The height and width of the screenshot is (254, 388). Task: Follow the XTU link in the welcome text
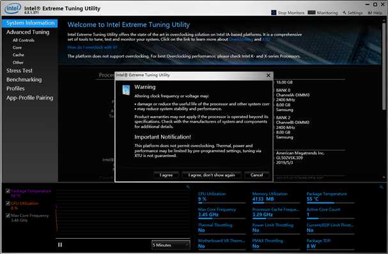click(x=266, y=40)
